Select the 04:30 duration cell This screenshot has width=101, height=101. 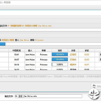17,70
